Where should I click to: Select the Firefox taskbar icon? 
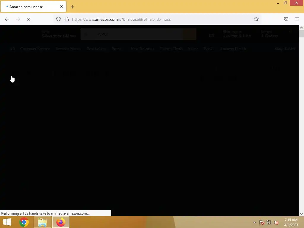(61, 222)
